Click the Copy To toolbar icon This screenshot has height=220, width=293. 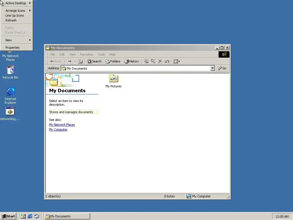153,61
